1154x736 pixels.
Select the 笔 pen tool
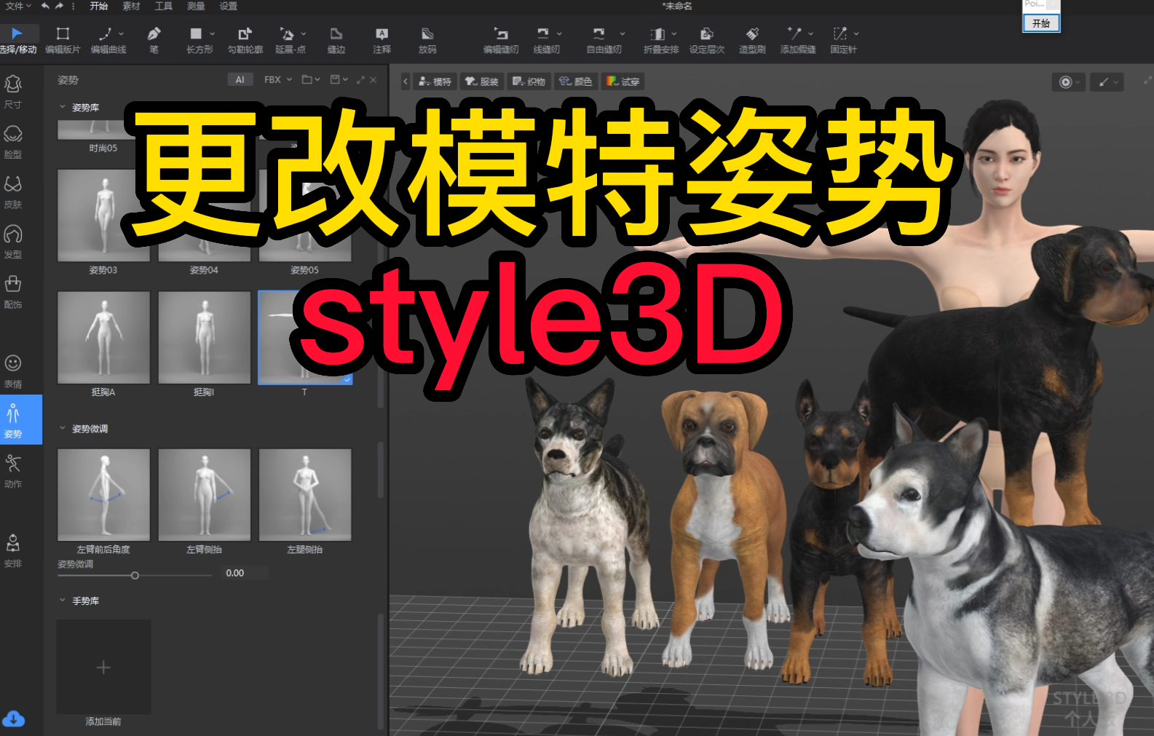pos(154,40)
